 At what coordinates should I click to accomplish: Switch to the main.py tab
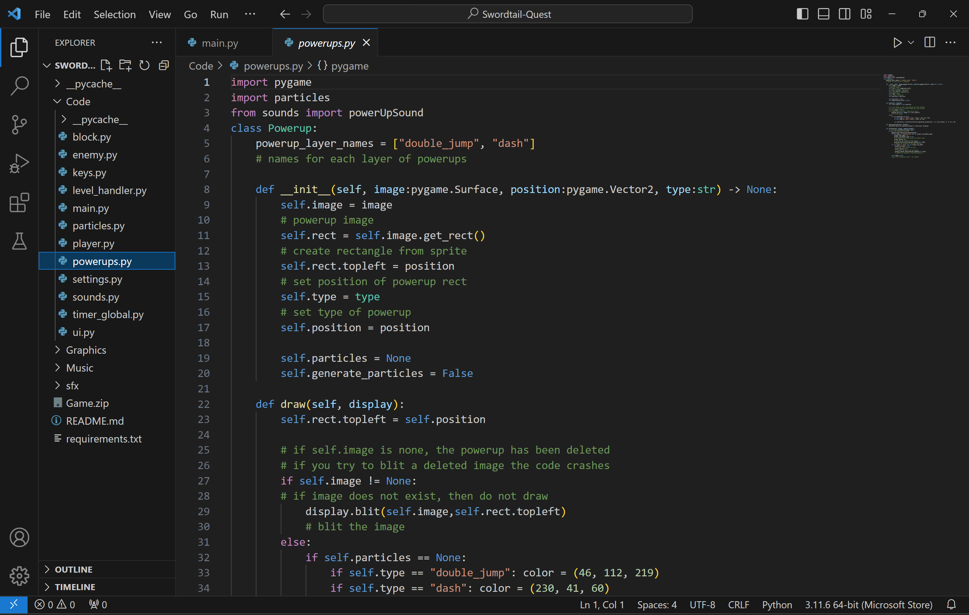[x=220, y=43]
